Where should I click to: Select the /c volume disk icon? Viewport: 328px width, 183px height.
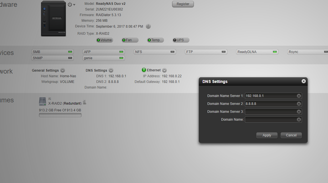click(42, 101)
